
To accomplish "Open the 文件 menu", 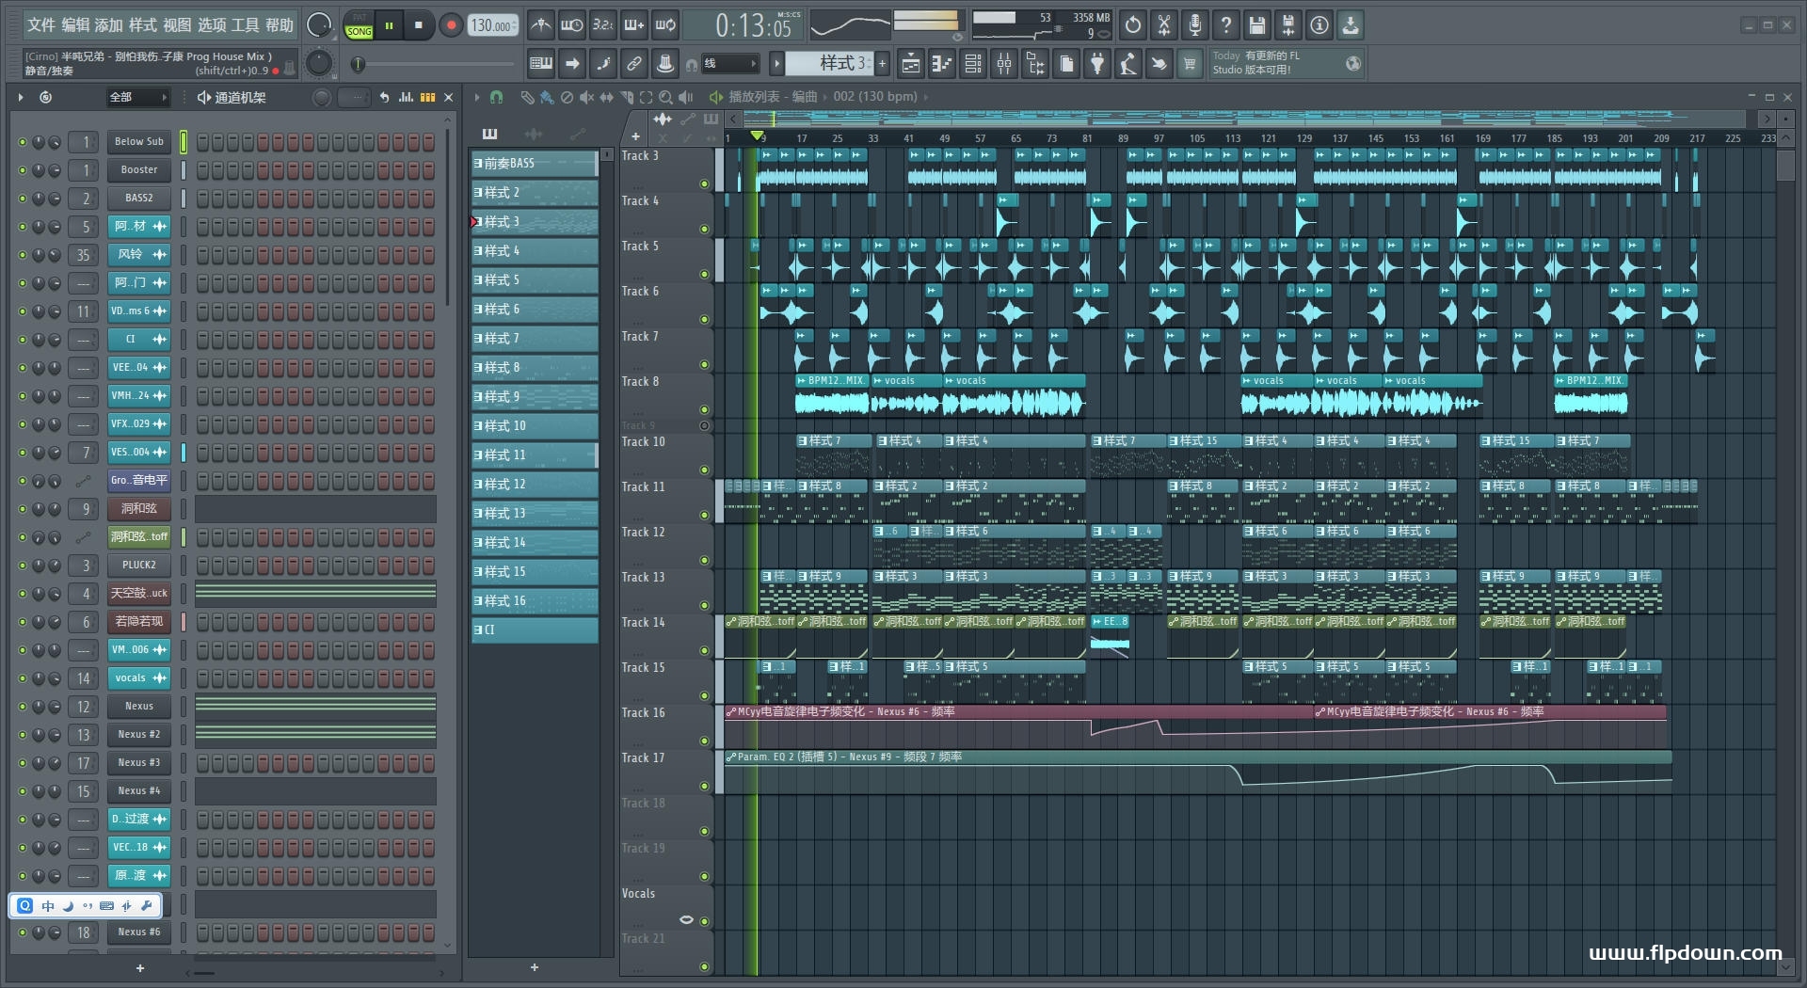I will click(x=40, y=25).
